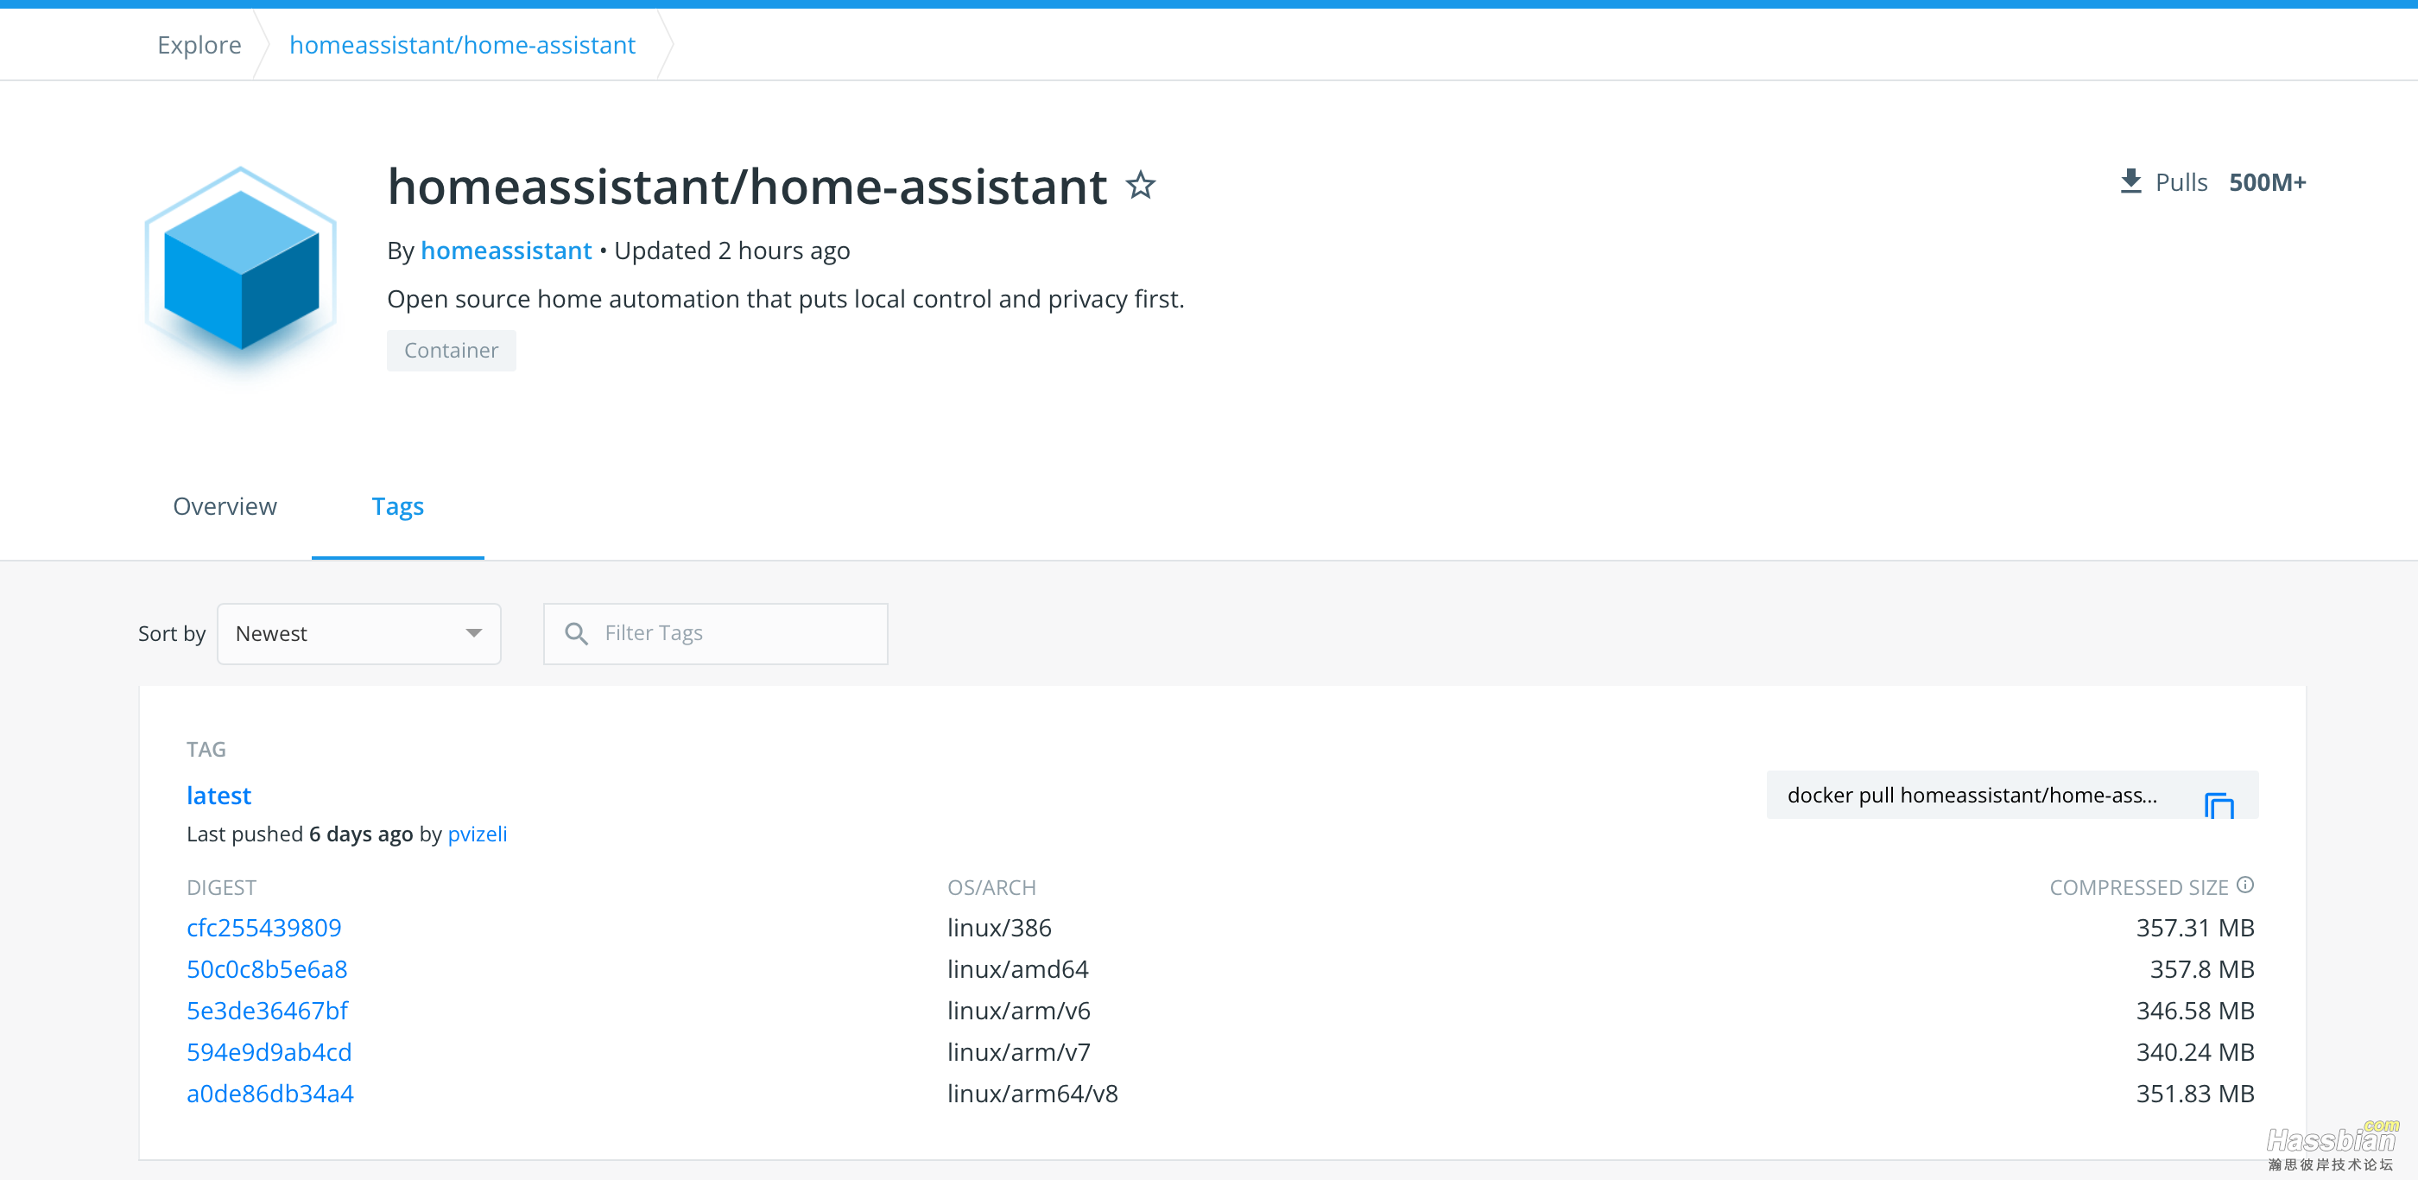The height and width of the screenshot is (1180, 2418).
Task: Click the 357.8 MB size value
Action: (2201, 968)
